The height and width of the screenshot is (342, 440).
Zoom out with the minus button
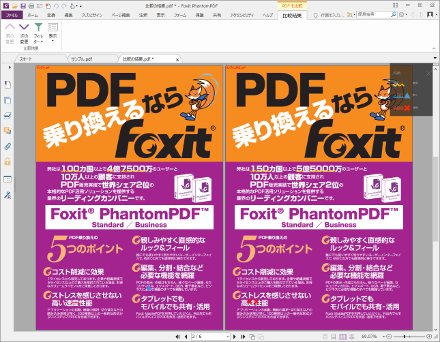(x=389, y=337)
